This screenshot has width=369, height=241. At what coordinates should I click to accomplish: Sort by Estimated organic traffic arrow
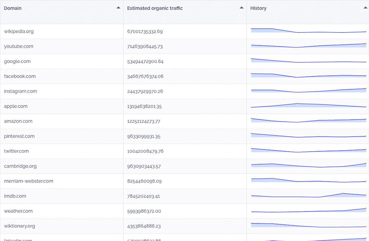click(241, 8)
